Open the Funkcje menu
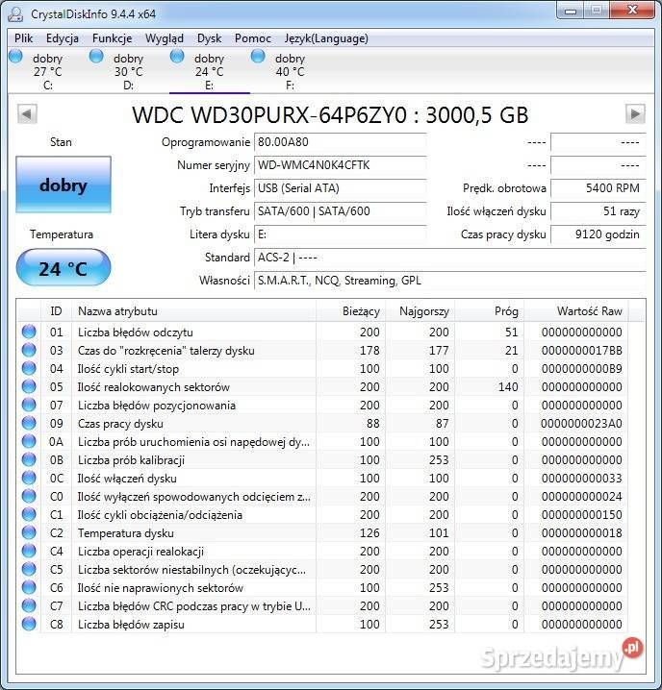Viewport: 662px width, 690px height. [x=113, y=38]
